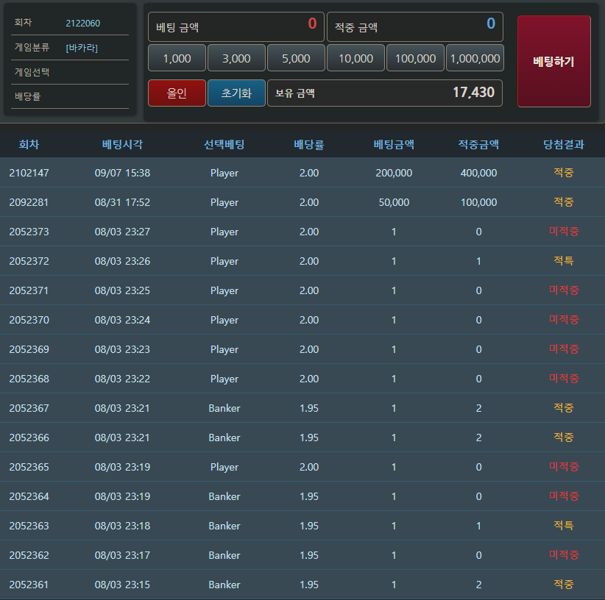Image resolution: width=605 pixels, height=600 pixels.
Task: Click 미적중 result for round 2052373
Action: [x=564, y=231]
